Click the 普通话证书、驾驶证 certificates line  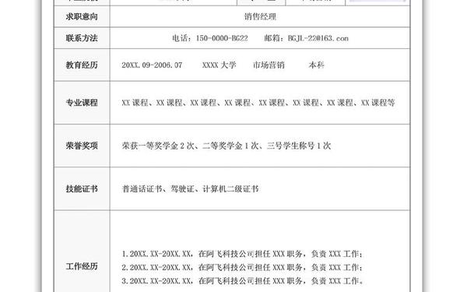click(191, 188)
